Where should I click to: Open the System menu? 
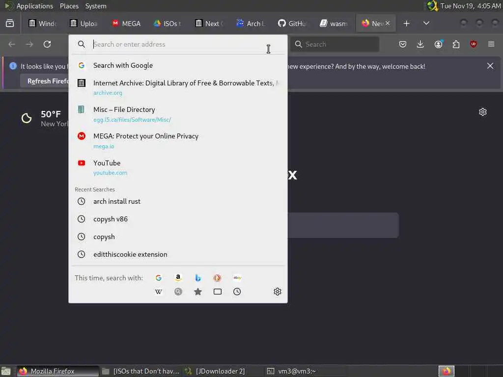coord(96,6)
